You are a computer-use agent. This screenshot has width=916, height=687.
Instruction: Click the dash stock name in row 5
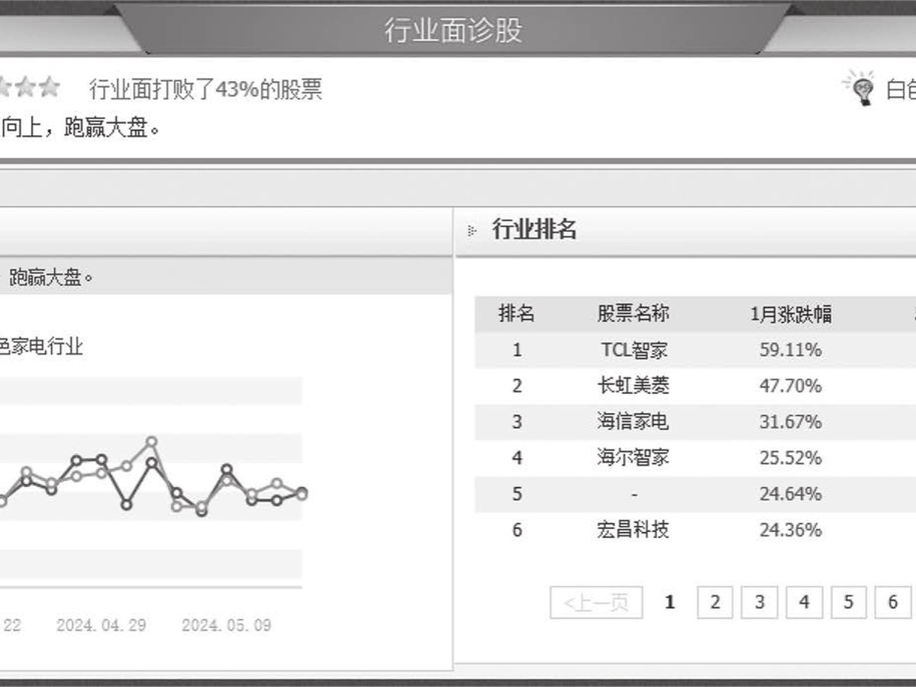coord(634,494)
